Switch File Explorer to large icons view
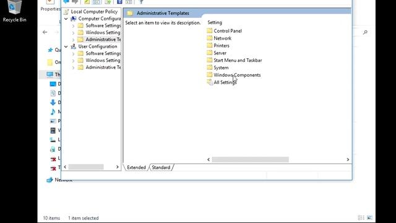Screen dimensions: 396x223 click(370, 217)
